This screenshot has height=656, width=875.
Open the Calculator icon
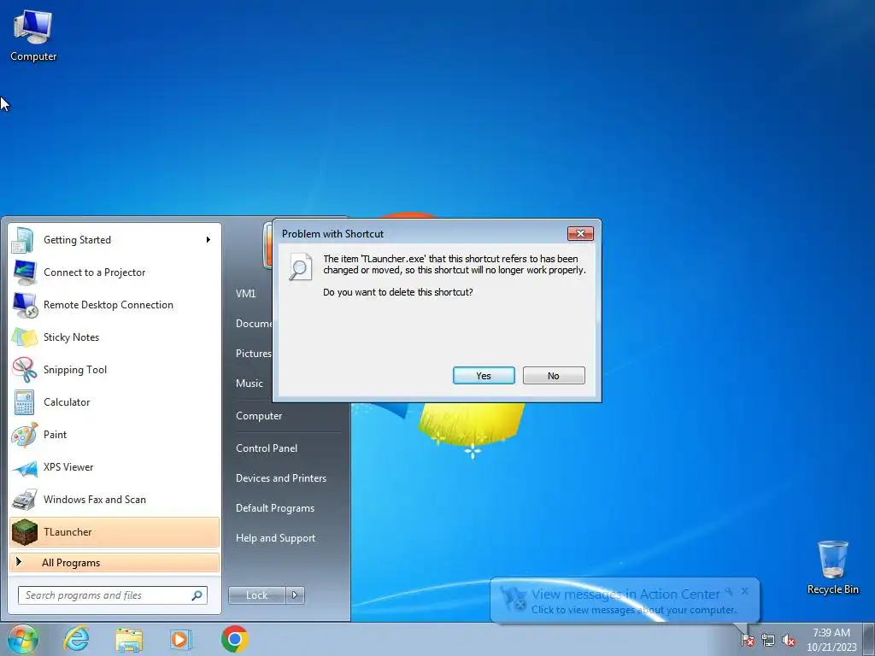24,402
